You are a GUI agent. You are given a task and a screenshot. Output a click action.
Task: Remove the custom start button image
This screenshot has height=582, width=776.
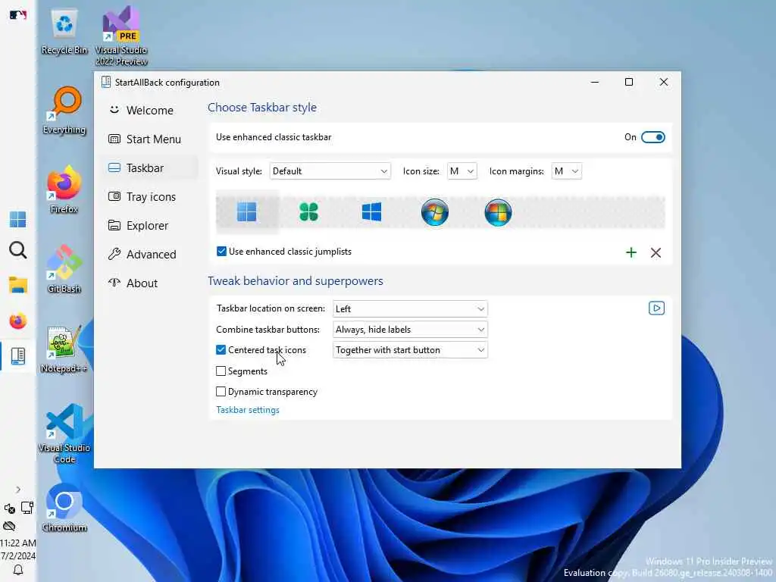656,253
